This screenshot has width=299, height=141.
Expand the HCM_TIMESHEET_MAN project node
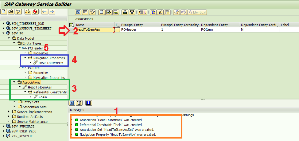point(3,24)
